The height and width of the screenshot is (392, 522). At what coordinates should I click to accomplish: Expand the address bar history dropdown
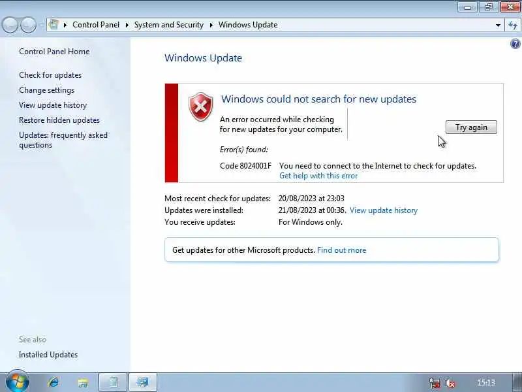click(x=498, y=25)
